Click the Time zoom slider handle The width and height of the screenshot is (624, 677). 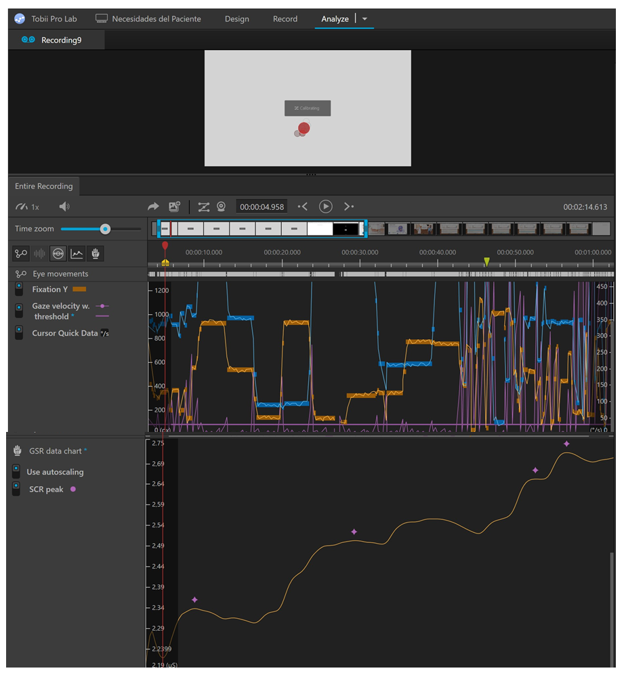tap(105, 229)
